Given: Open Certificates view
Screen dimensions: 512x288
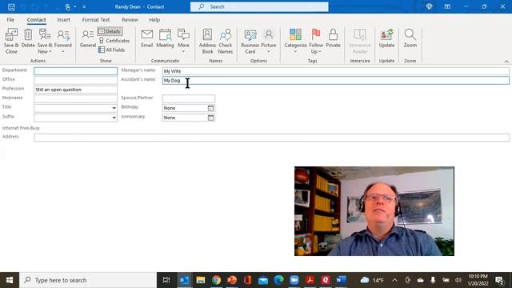Looking at the screenshot, I should 114,41.
